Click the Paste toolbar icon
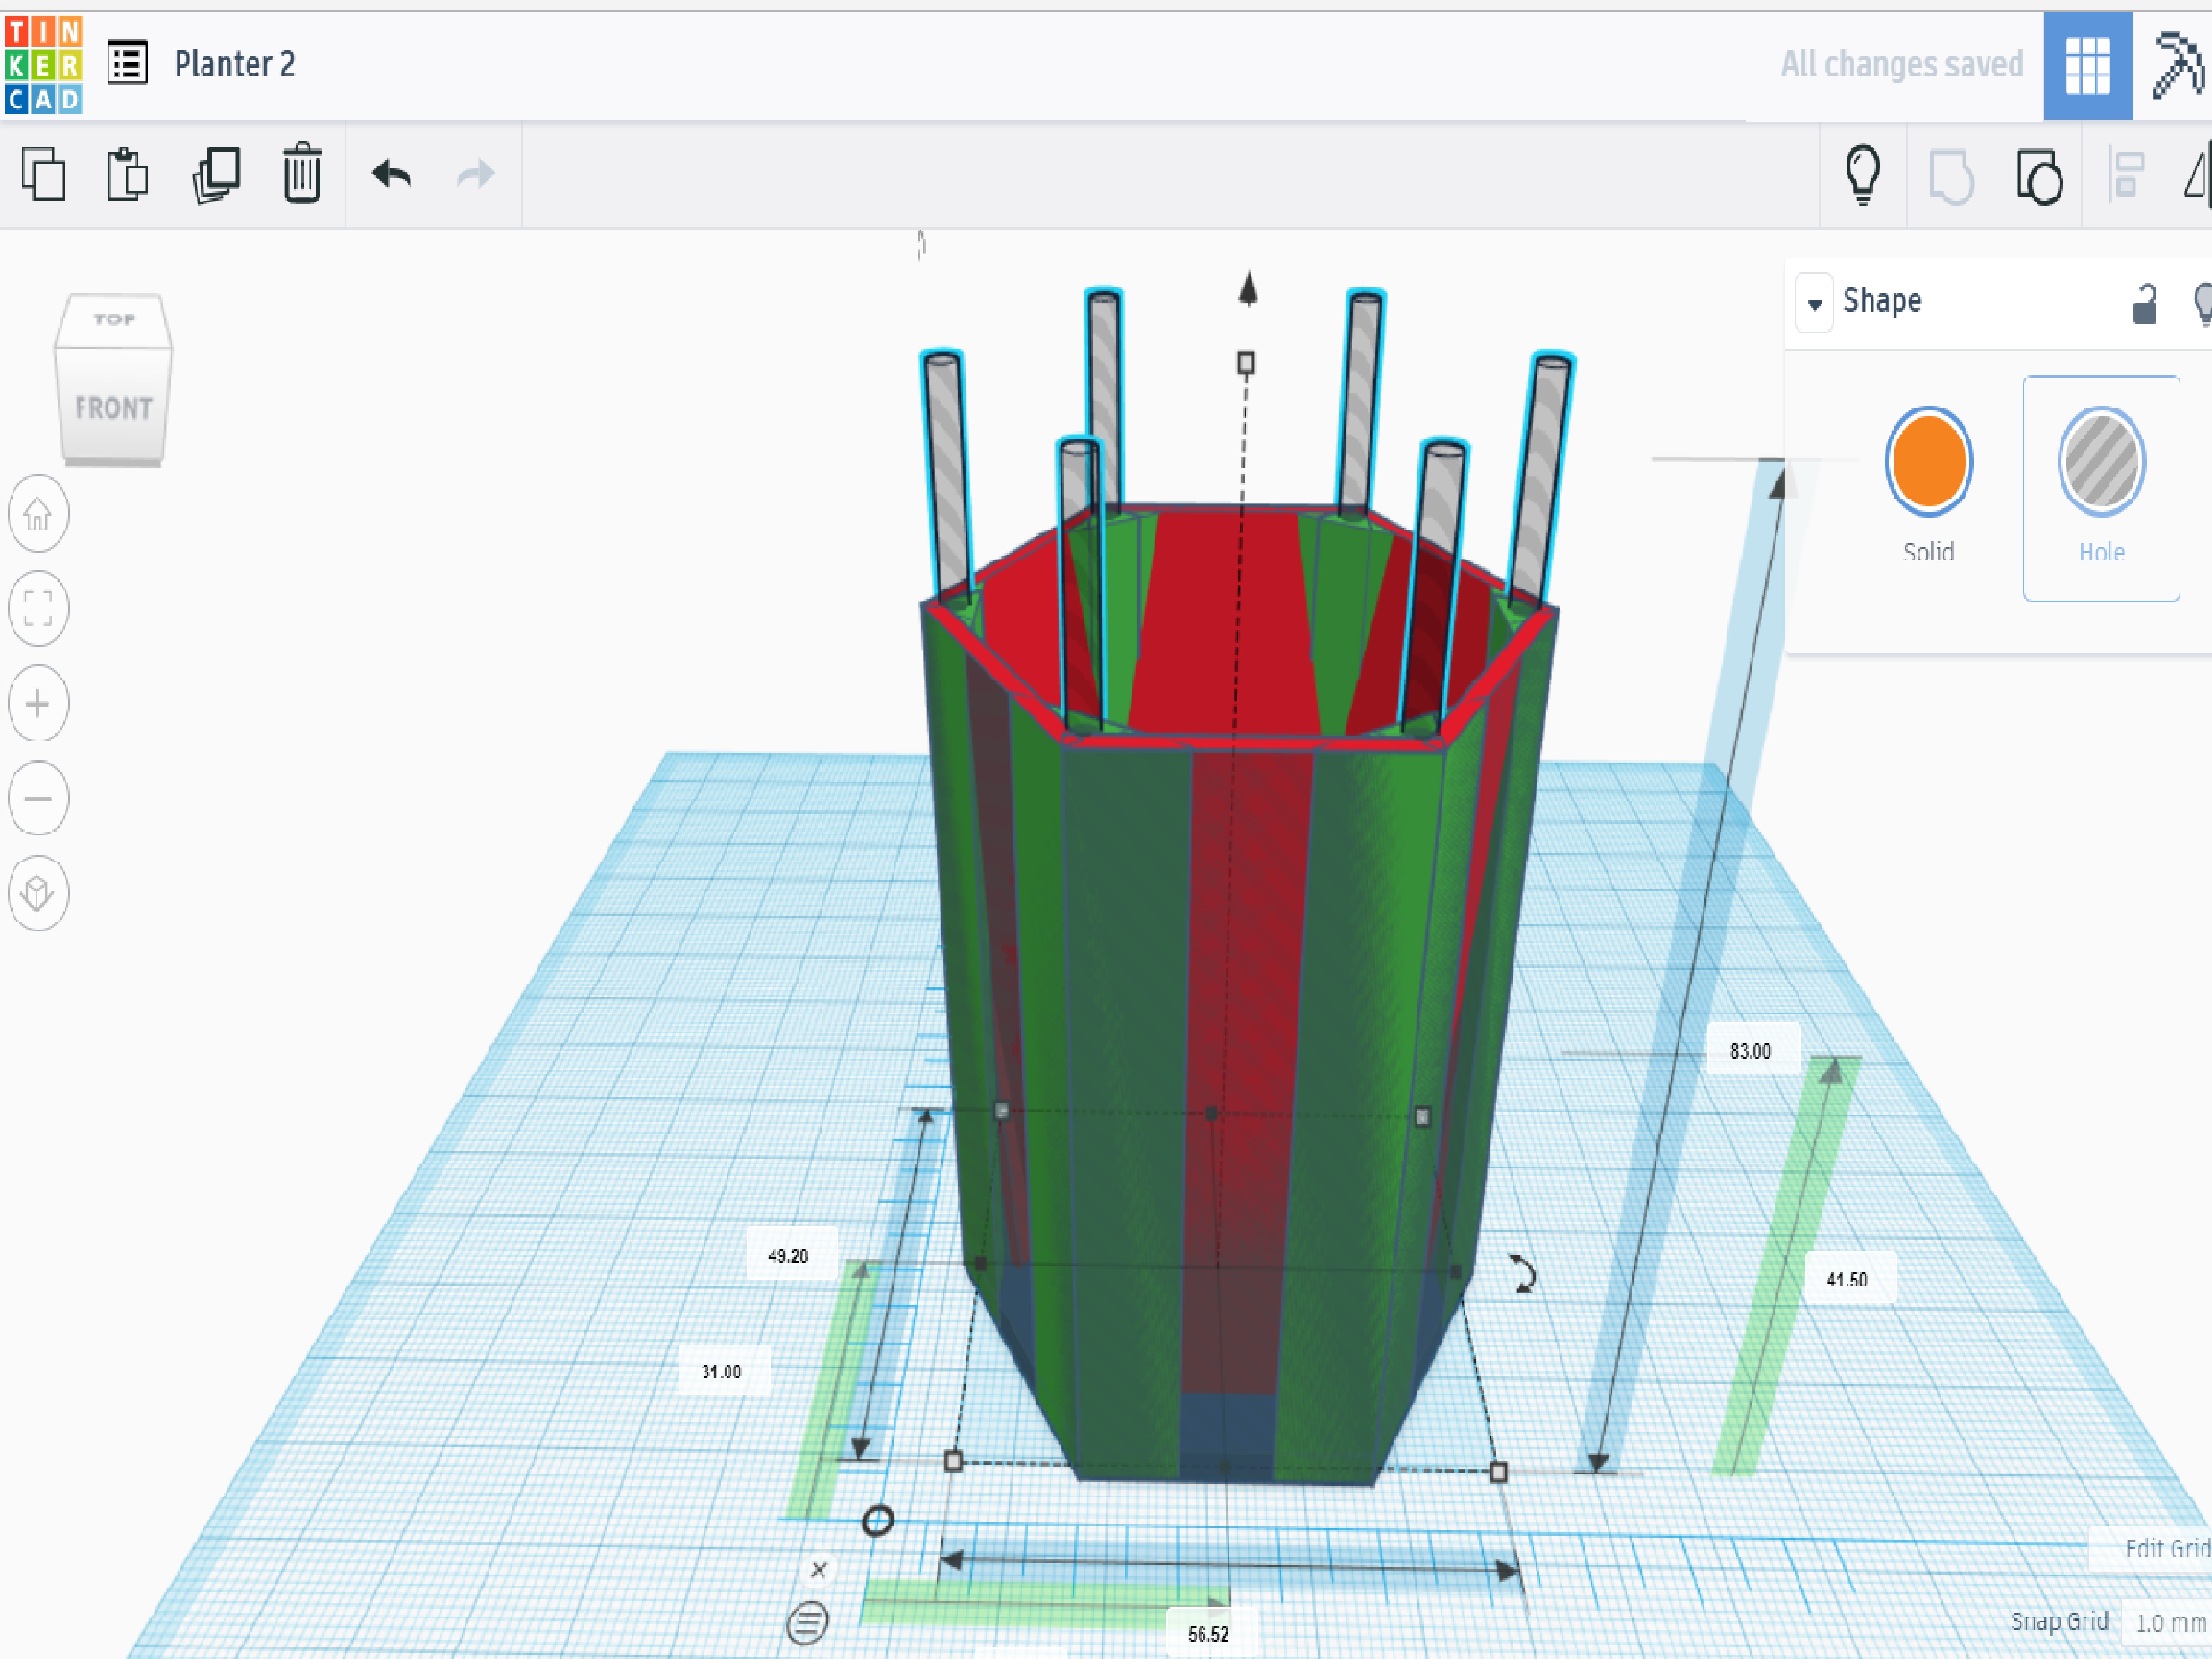2212x1659 pixels. [x=127, y=174]
